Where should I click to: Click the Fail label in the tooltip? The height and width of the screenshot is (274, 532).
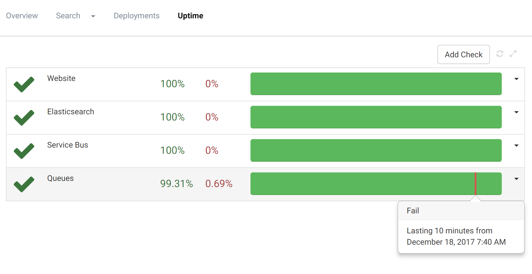click(x=413, y=211)
